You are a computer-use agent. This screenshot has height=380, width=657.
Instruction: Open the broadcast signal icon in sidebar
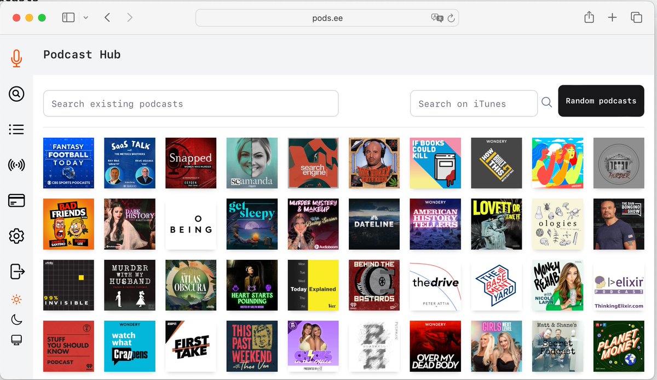(x=16, y=165)
